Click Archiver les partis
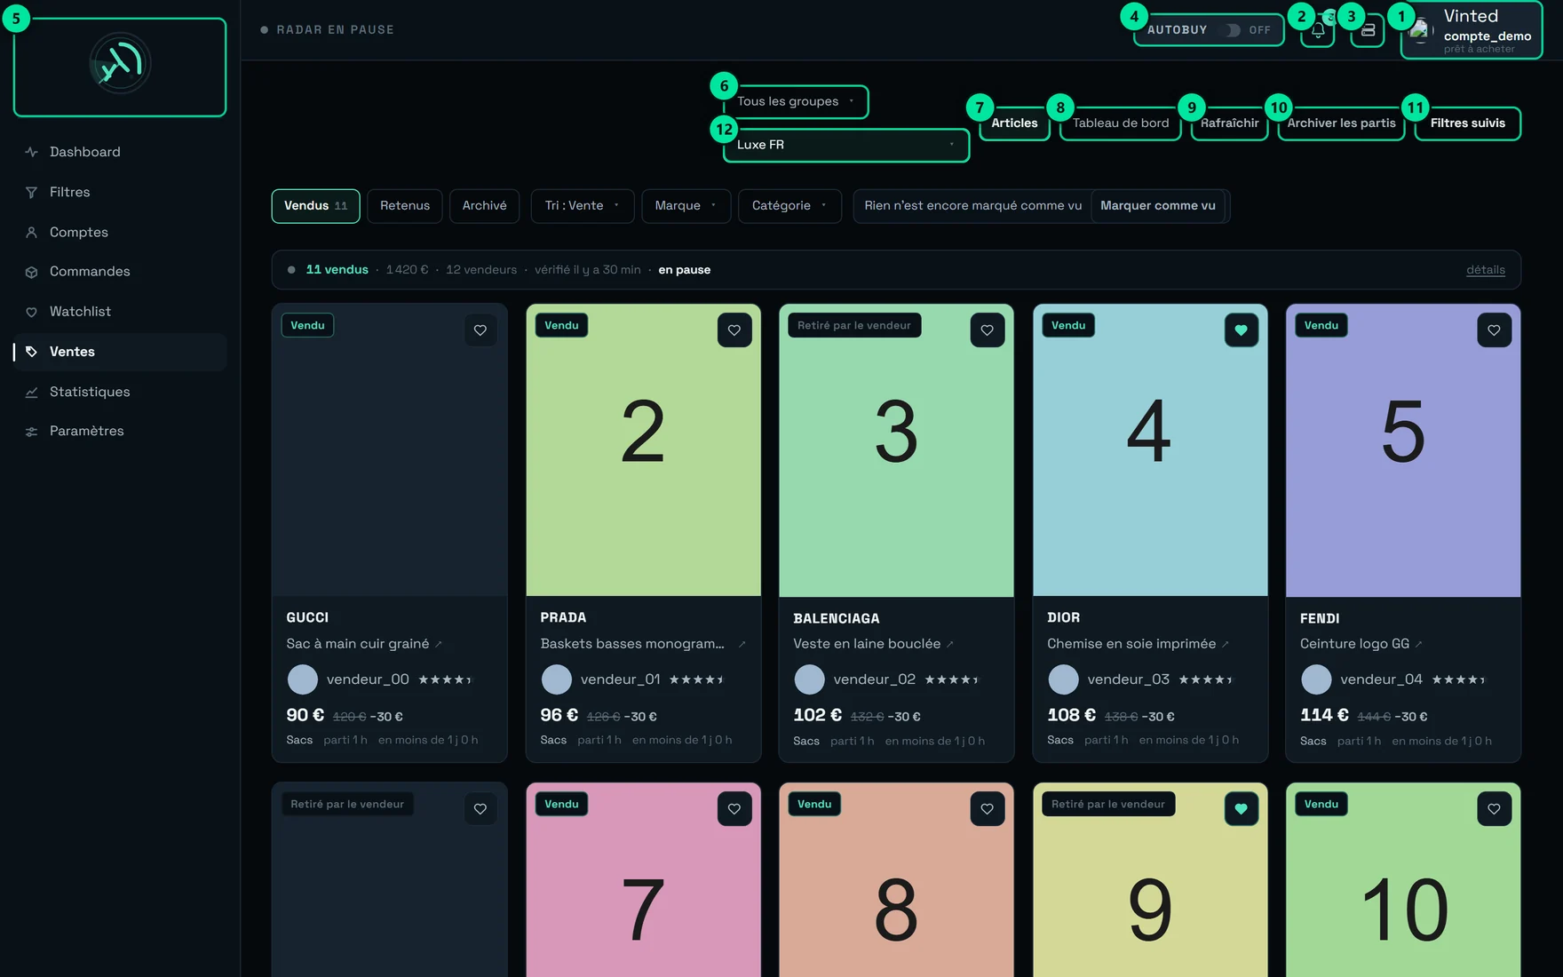Viewport: 1563px width, 977px height. click(x=1342, y=123)
